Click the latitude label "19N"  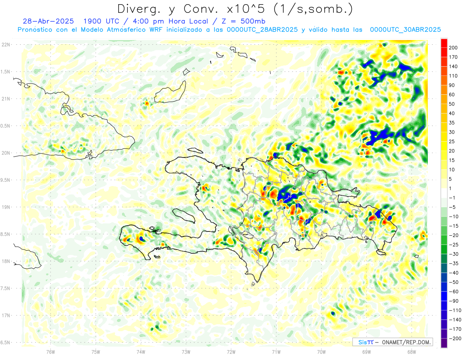tap(5, 207)
